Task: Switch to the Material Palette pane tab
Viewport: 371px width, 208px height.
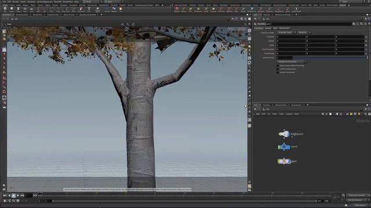Action: click(x=281, y=105)
